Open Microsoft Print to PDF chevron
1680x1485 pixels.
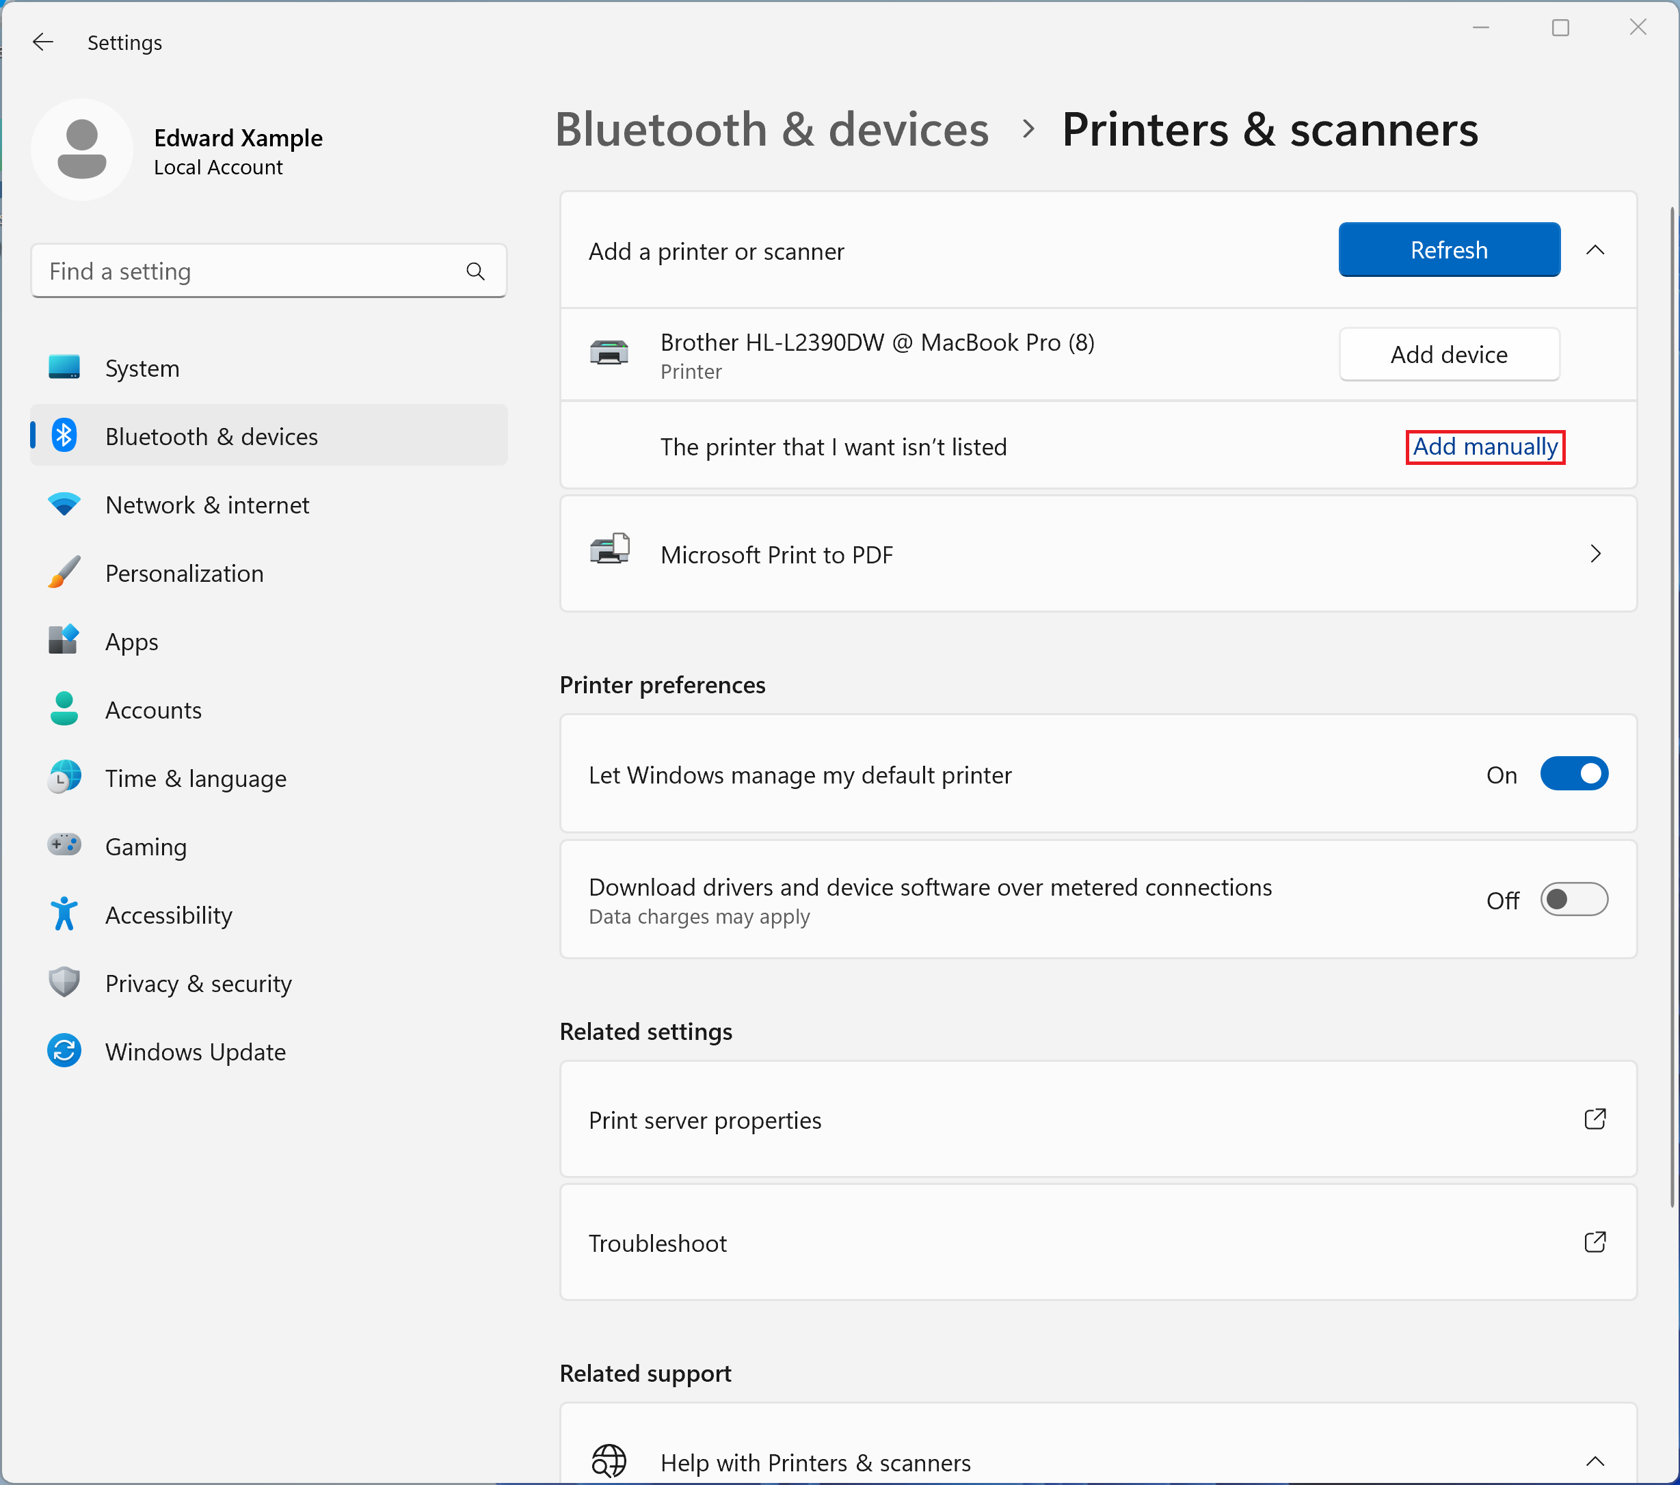tap(1595, 554)
